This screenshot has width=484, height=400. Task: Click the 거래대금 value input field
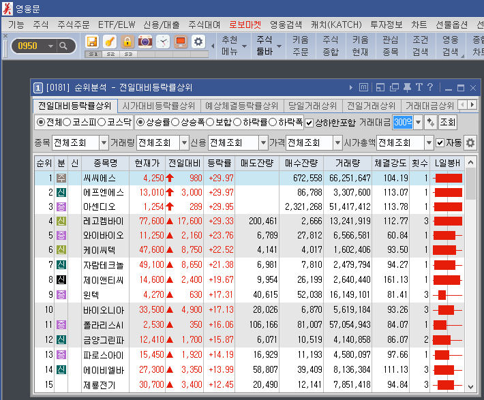click(x=402, y=123)
